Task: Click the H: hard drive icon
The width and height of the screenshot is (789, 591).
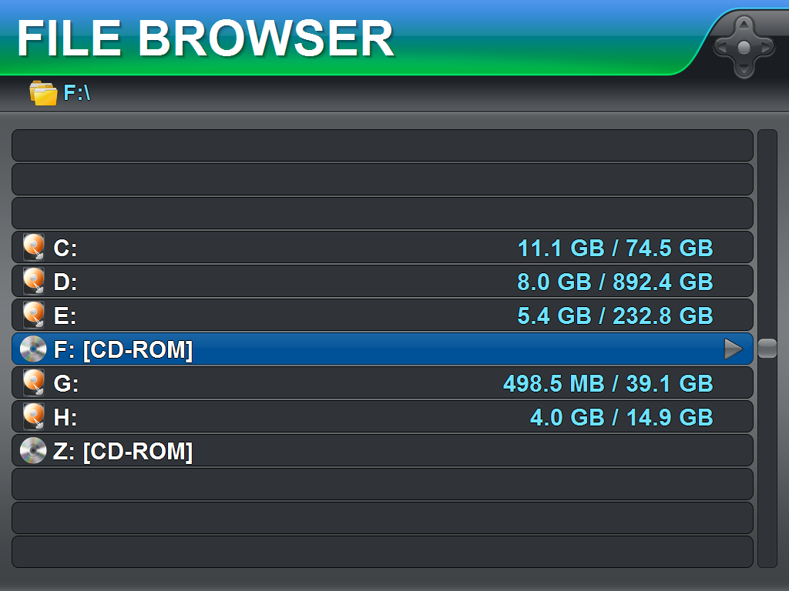Action: point(34,416)
